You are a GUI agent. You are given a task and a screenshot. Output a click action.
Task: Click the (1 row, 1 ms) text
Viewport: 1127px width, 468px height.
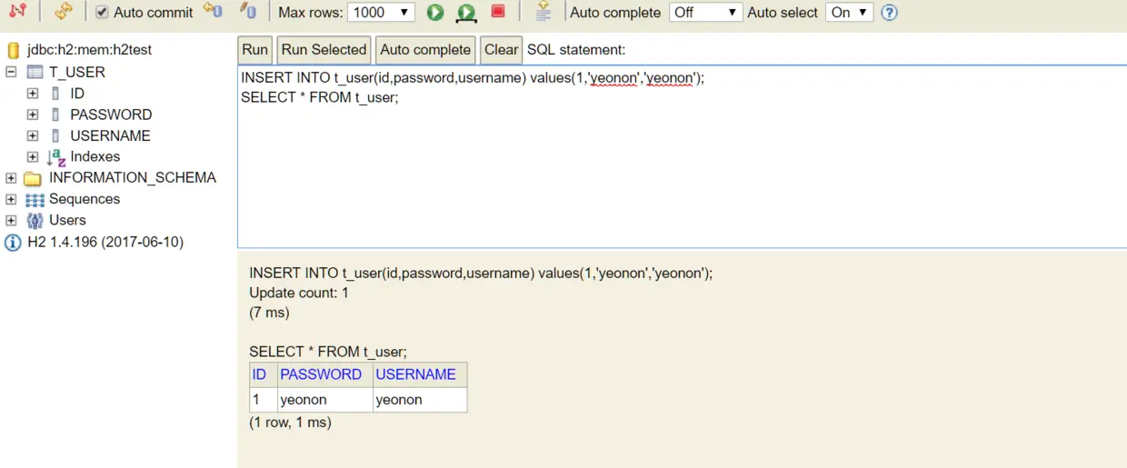click(x=290, y=423)
